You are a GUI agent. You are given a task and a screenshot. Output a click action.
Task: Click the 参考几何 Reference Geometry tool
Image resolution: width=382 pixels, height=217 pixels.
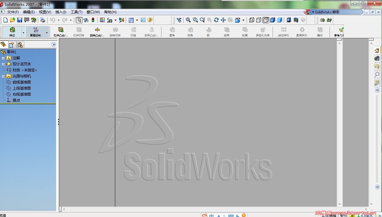tap(339, 31)
